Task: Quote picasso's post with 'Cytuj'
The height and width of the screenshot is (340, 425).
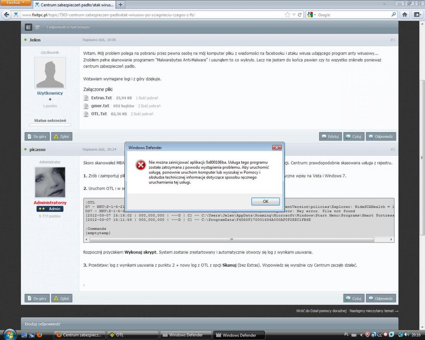Action: pyautogui.click(x=353, y=299)
